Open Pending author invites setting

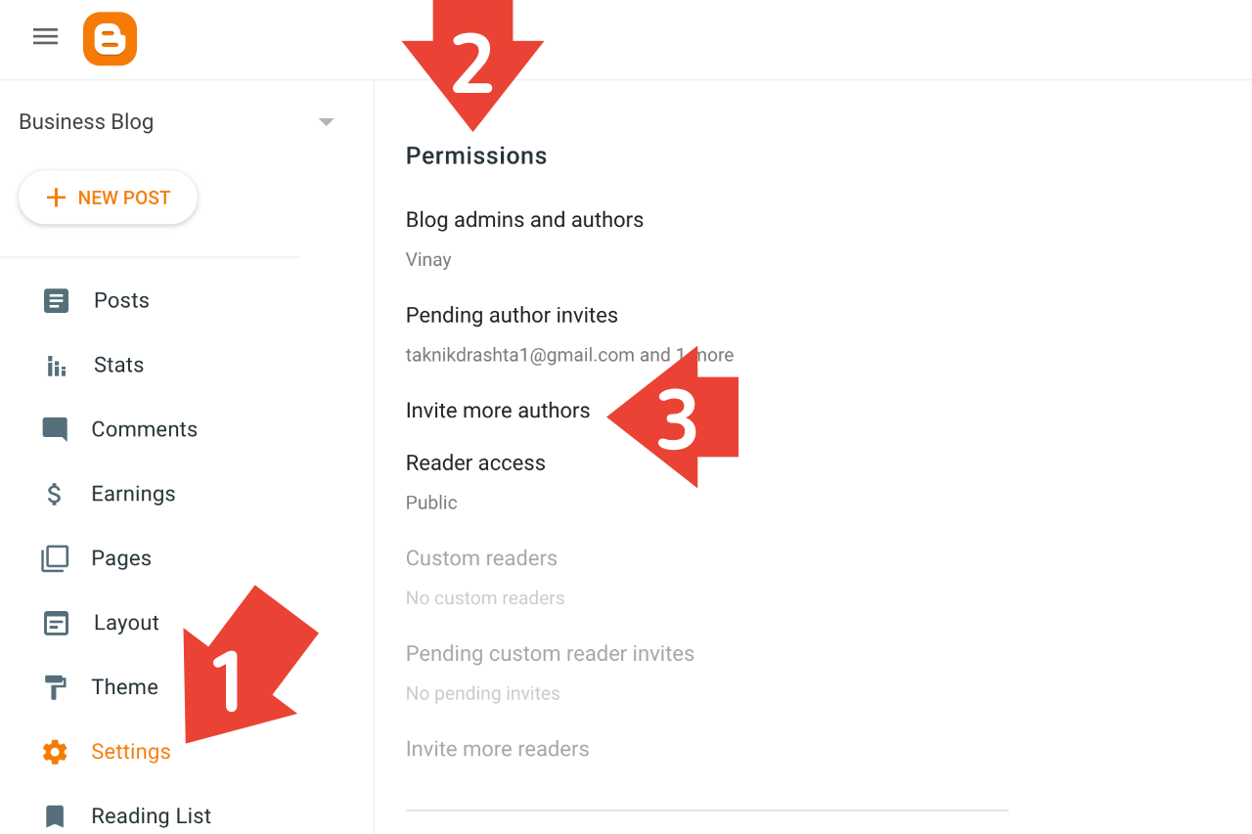pos(569,333)
